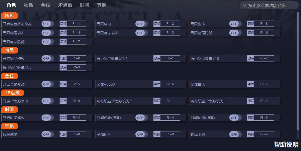Click the search magnifier icon

[245, 5]
